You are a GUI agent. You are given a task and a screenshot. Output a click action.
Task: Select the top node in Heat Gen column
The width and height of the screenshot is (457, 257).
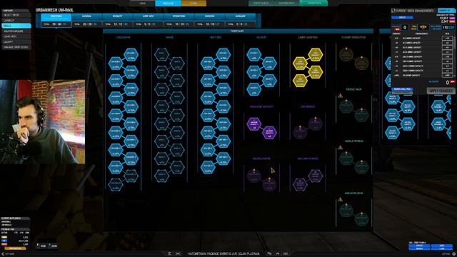224,55
